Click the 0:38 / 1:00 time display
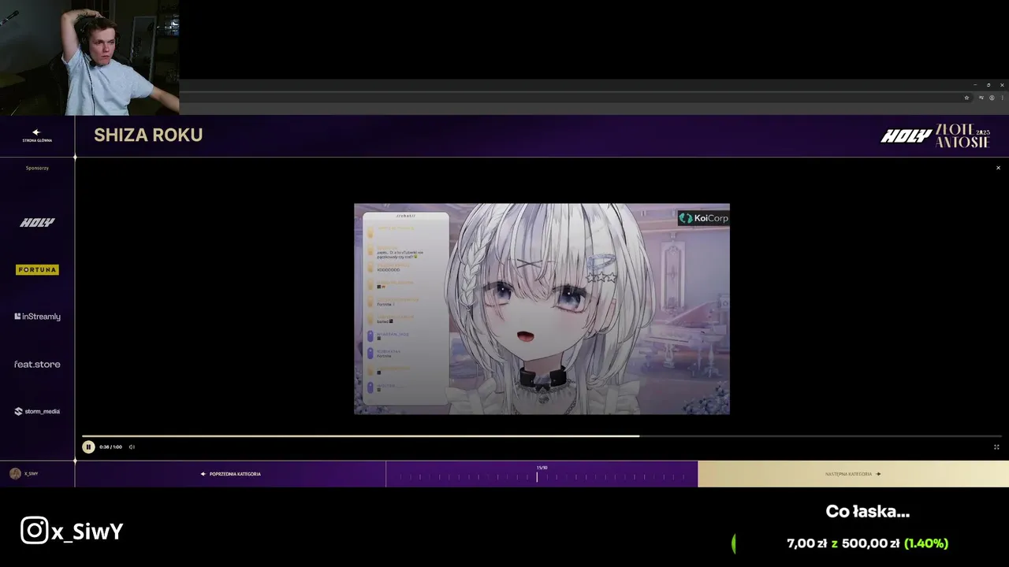Image resolution: width=1009 pixels, height=567 pixels. [x=110, y=447]
